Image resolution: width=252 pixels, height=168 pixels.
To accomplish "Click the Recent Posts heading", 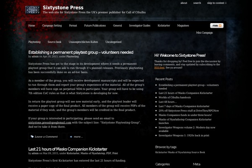I will [164, 79].
